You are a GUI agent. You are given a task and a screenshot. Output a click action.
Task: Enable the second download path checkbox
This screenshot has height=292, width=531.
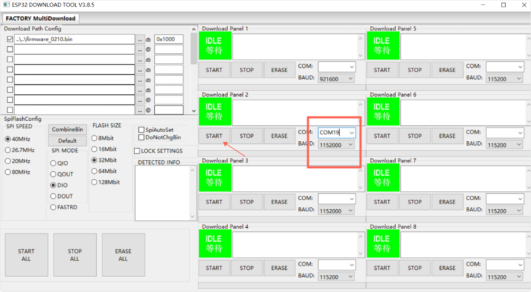tap(10, 50)
